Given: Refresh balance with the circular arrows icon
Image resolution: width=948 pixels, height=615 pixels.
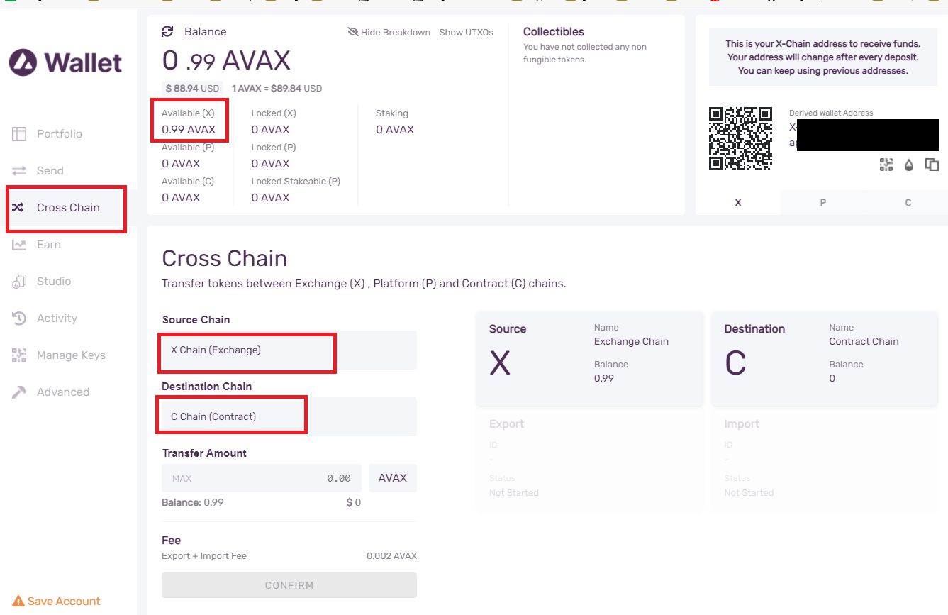Looking at the screenshot, I should pos(167,31).
